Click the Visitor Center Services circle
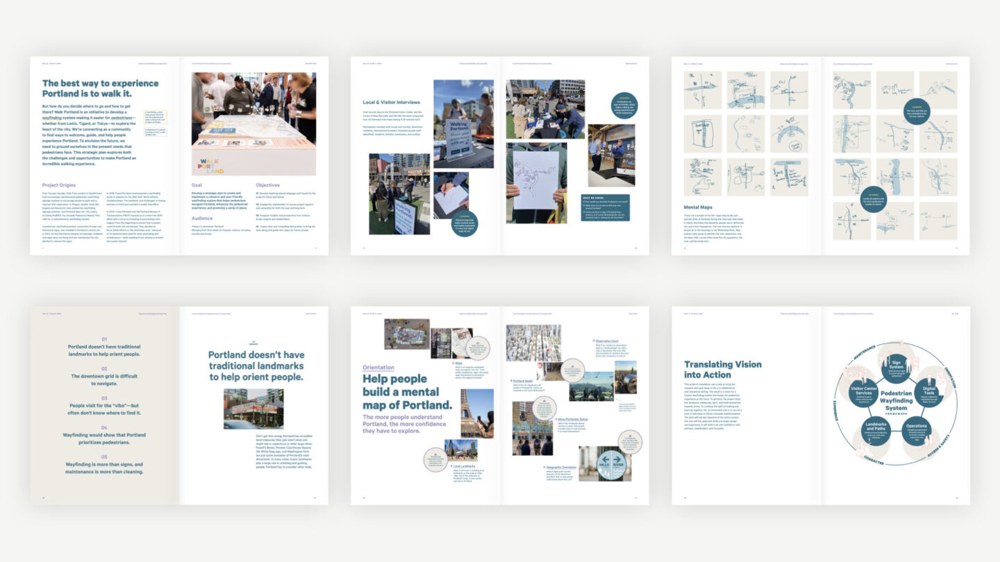Screen dimensions: 1000x562 point(862,393)
